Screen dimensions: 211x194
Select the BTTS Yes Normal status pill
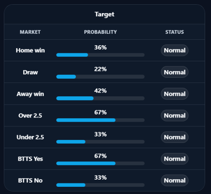click(x=175, y=159)
